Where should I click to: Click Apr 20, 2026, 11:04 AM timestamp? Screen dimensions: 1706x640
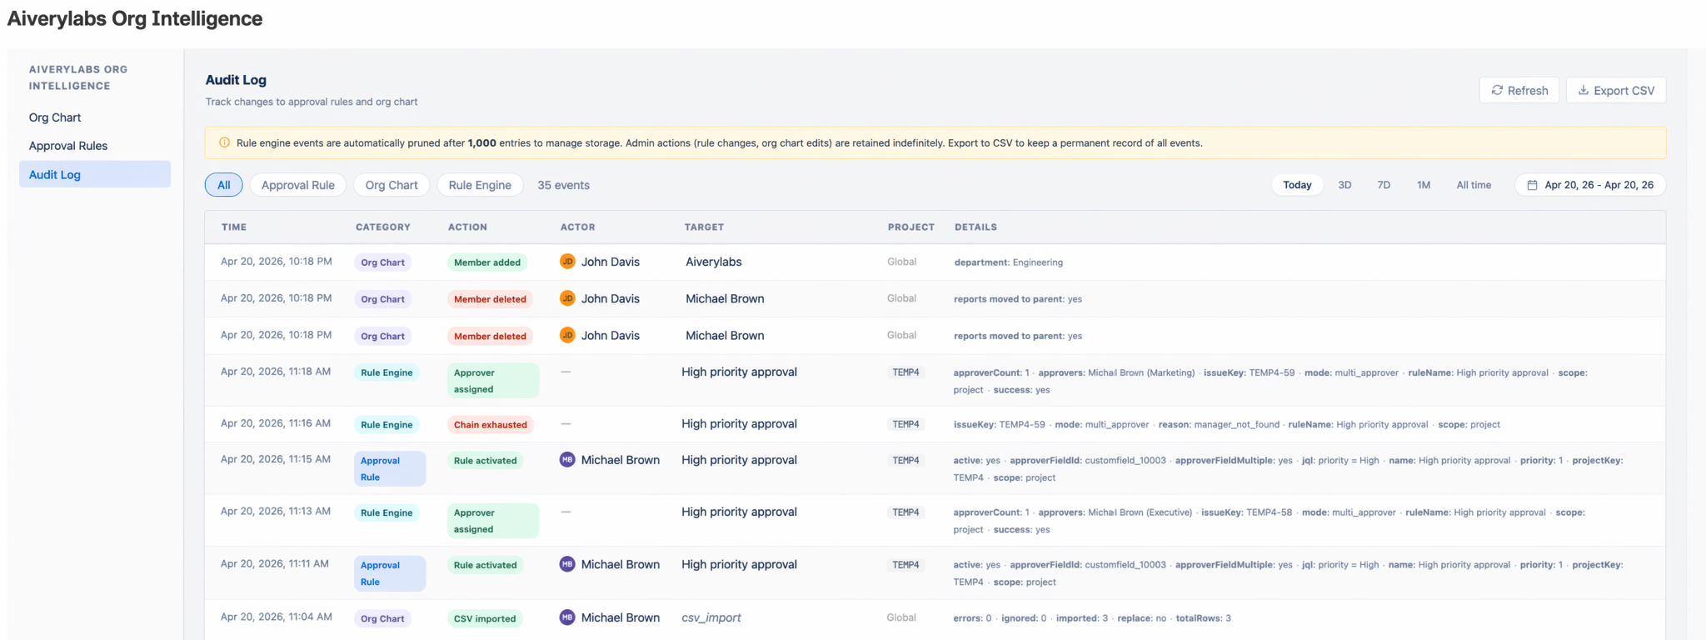click(277, 617)
